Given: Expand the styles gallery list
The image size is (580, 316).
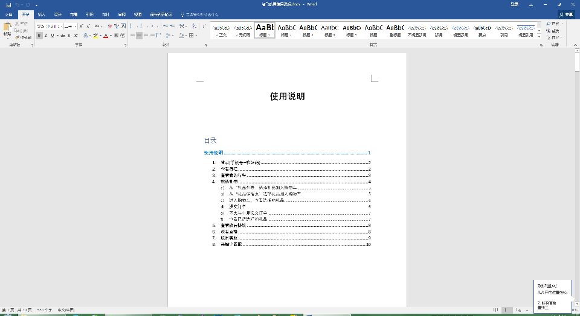Looking at the screenshot, I should [x=538, y=37].
